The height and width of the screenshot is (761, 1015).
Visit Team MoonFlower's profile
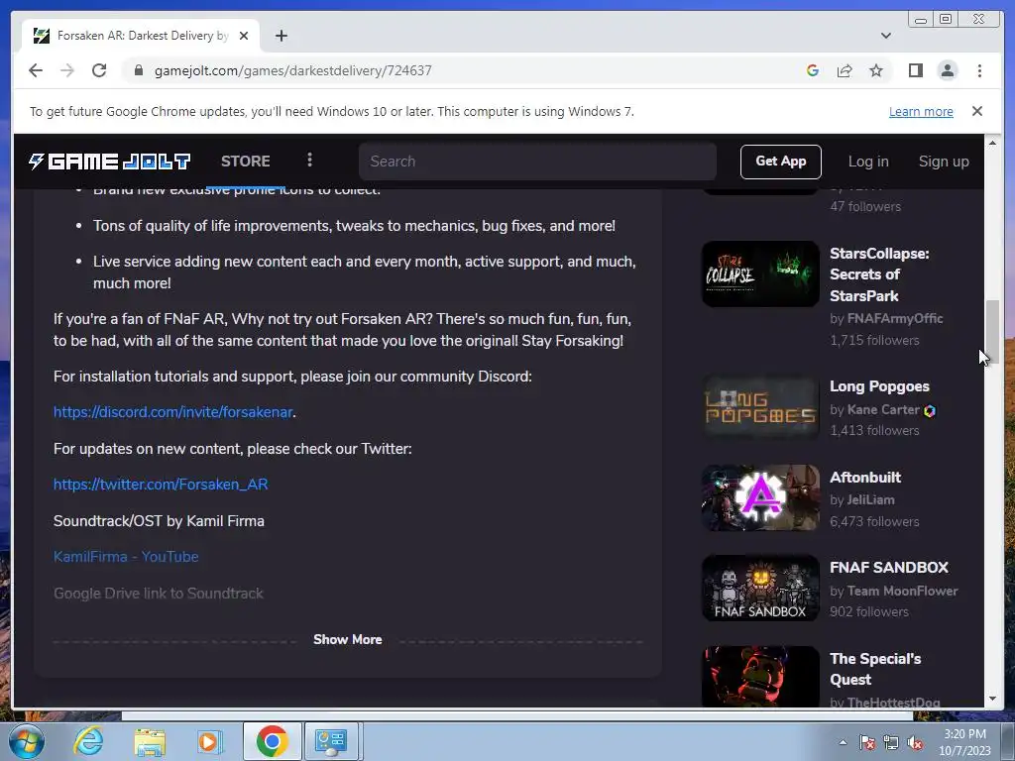click(902, 591)
